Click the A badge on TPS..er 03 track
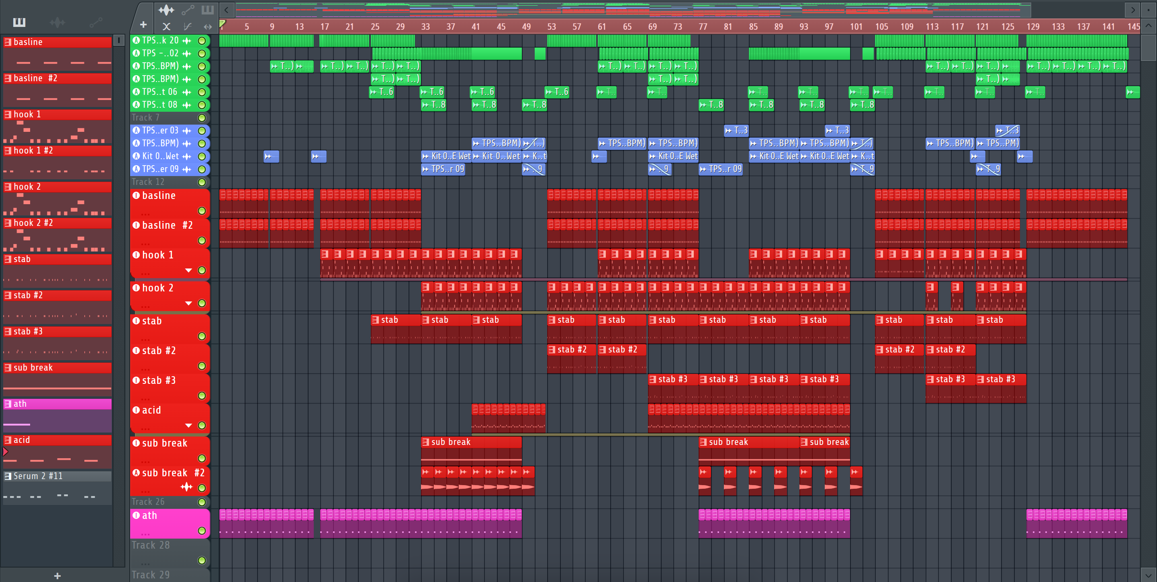This screenshot has width=1157, height=582. point(137,130)
